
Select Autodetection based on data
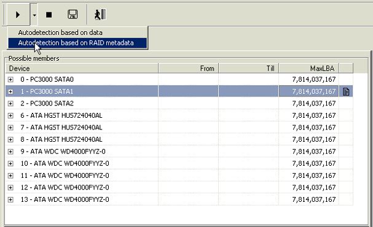[x=60, y=33]
